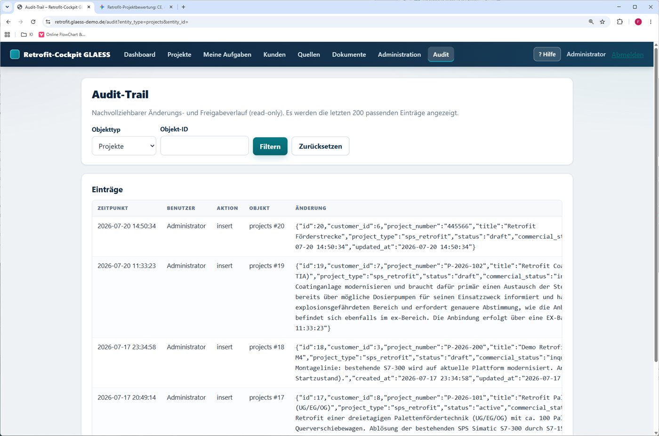The height and width of the screenshot is (436, 659).
Task: Open the tab search dropdown arrow
Action: (x=7, y=7)
